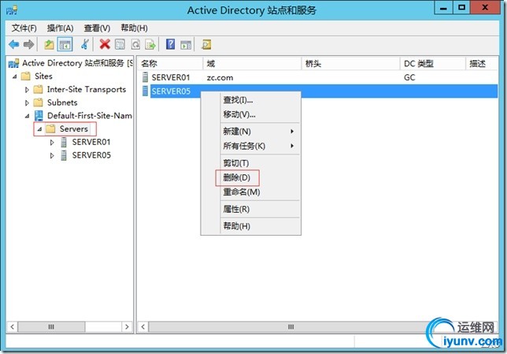
Task: Click the forward arrow toolbar icon
Action: [x=29, y=44]
